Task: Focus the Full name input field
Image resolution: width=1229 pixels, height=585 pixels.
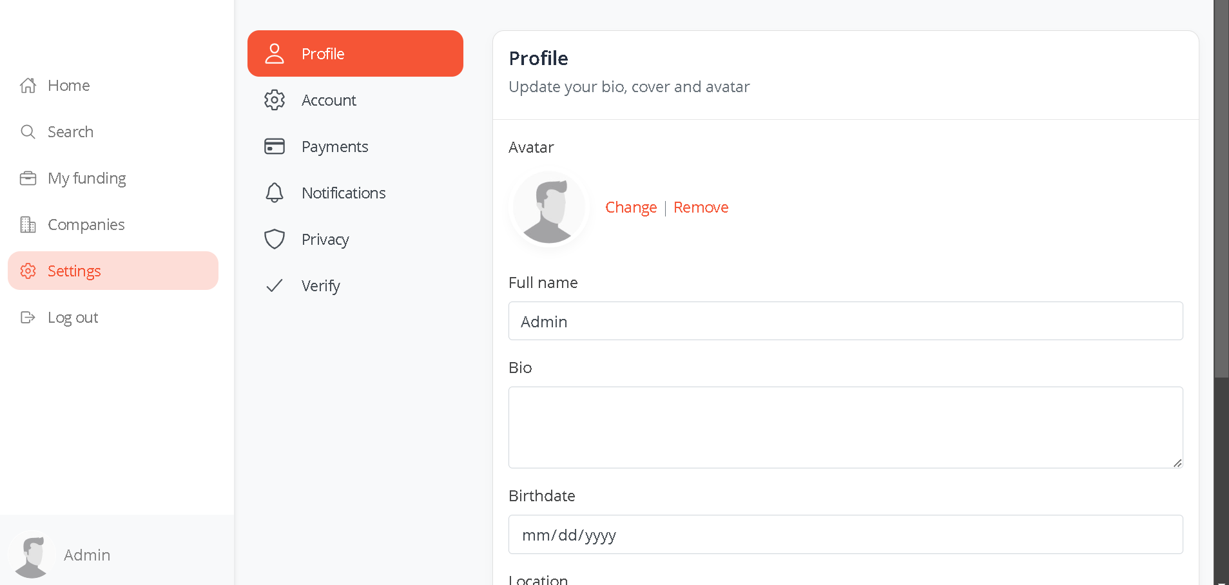Action: (846, 321)
